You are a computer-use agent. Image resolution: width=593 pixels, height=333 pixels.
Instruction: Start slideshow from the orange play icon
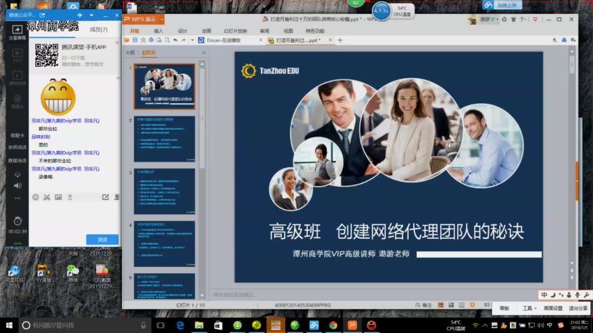click(x=472, y=305)
